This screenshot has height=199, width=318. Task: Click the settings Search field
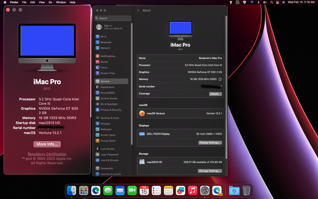pos(113,18)
